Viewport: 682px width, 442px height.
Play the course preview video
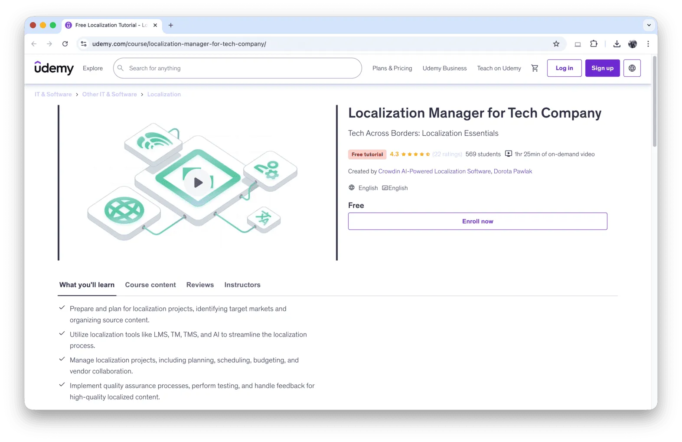click(198, 183)
